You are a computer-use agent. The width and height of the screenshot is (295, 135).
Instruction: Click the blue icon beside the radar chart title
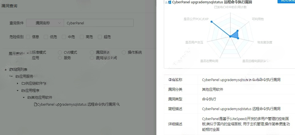(169, 2)
